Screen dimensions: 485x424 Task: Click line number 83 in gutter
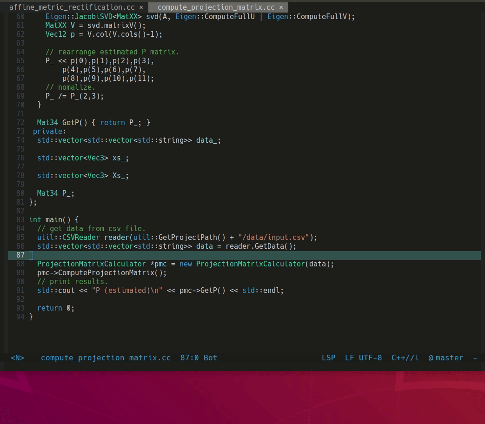pos(20,220)
